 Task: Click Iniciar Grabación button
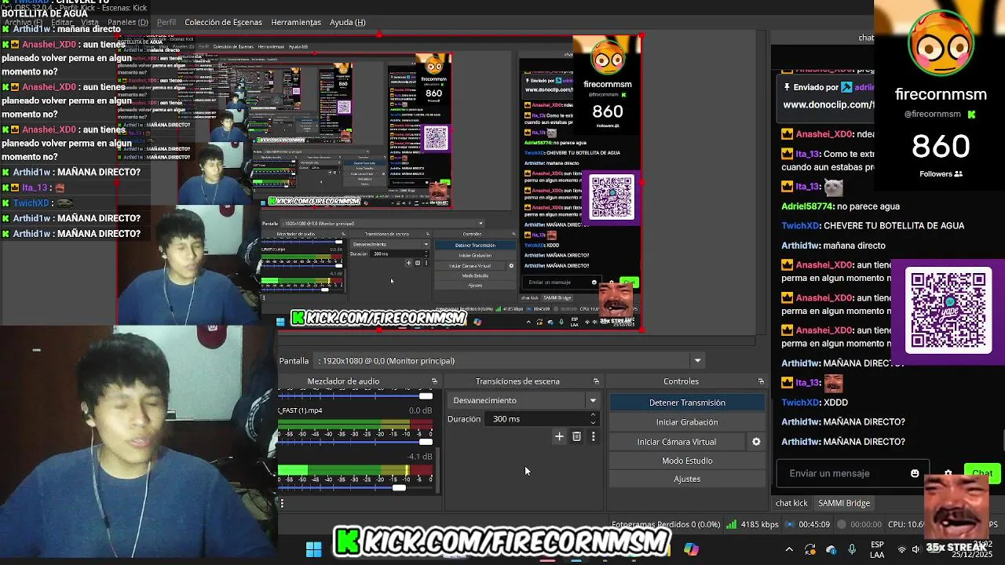click(687, 422)
